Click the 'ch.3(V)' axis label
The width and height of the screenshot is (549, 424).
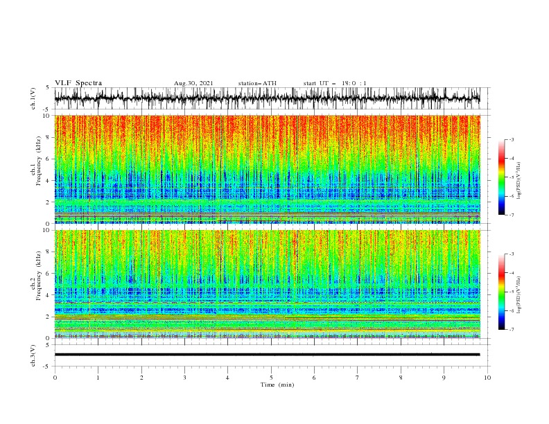point(33,355)
